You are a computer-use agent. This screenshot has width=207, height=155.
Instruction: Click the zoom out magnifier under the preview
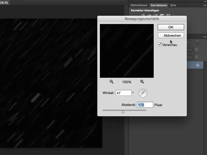point(112,82)
